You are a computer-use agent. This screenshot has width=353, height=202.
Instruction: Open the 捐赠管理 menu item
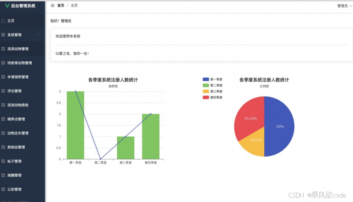[23, 176]
